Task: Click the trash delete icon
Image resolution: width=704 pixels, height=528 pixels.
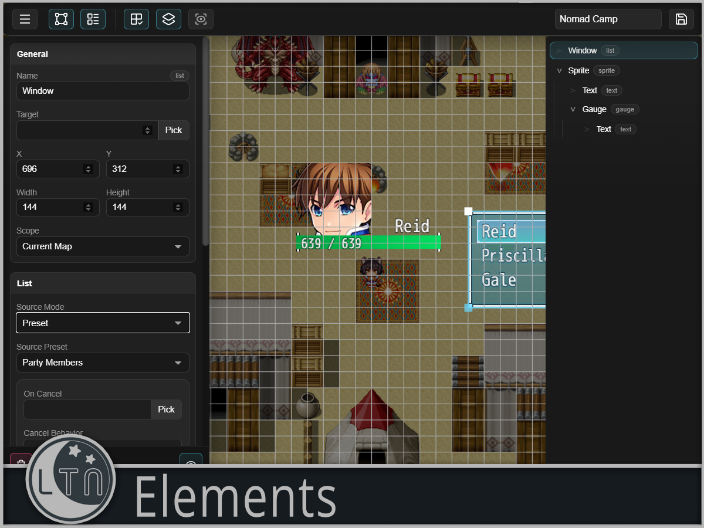Action: pyautogui.click(x=21, y=461)
